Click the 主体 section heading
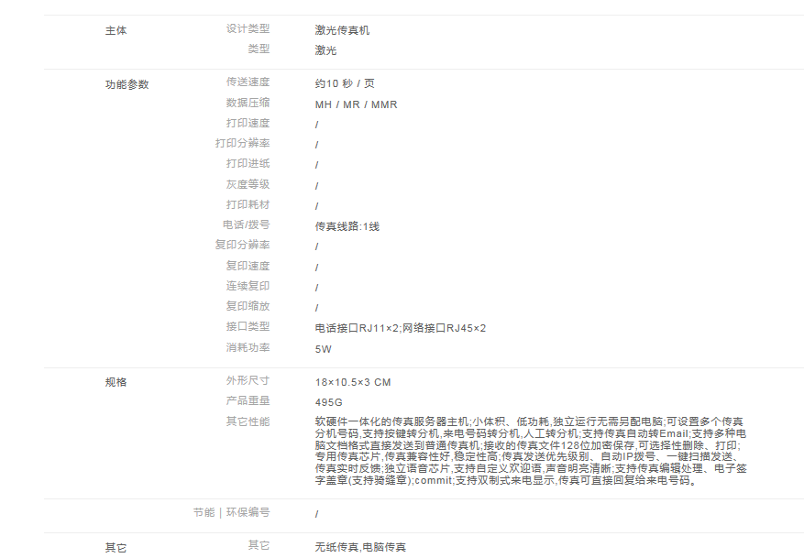 pos(116,30)
